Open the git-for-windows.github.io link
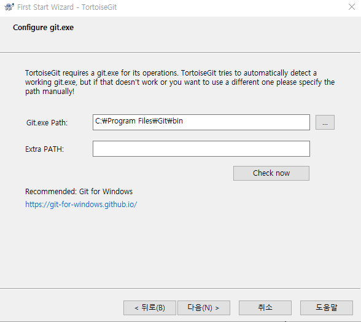 (81, 205)
